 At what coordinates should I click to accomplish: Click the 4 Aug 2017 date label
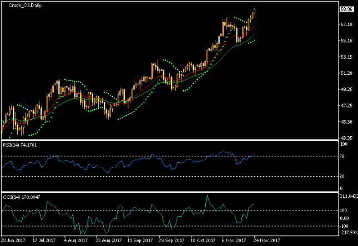76,240
